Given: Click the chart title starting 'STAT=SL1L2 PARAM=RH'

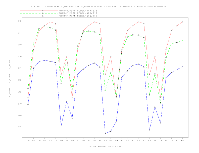Looking at the screenshot, I should [x=99, y=6].
